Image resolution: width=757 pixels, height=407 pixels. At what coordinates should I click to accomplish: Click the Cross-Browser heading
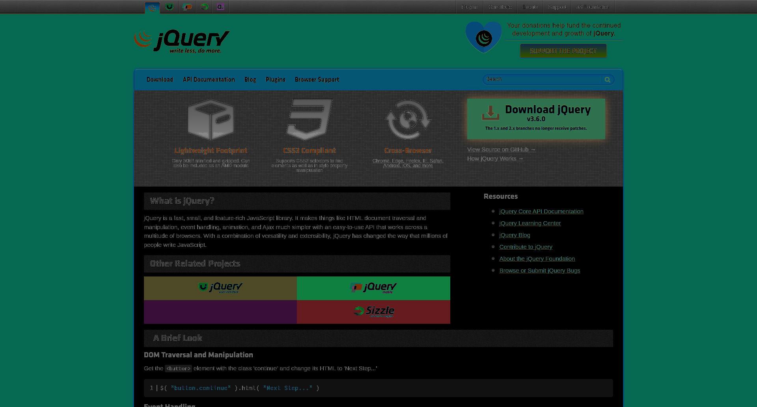(x=408, y=151)
